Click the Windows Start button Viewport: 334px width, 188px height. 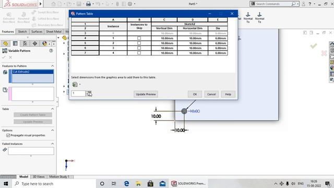point(6,183)
